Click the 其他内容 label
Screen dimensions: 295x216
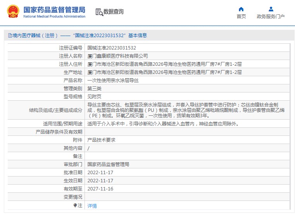pyautogui.click(x=73, y=148)
